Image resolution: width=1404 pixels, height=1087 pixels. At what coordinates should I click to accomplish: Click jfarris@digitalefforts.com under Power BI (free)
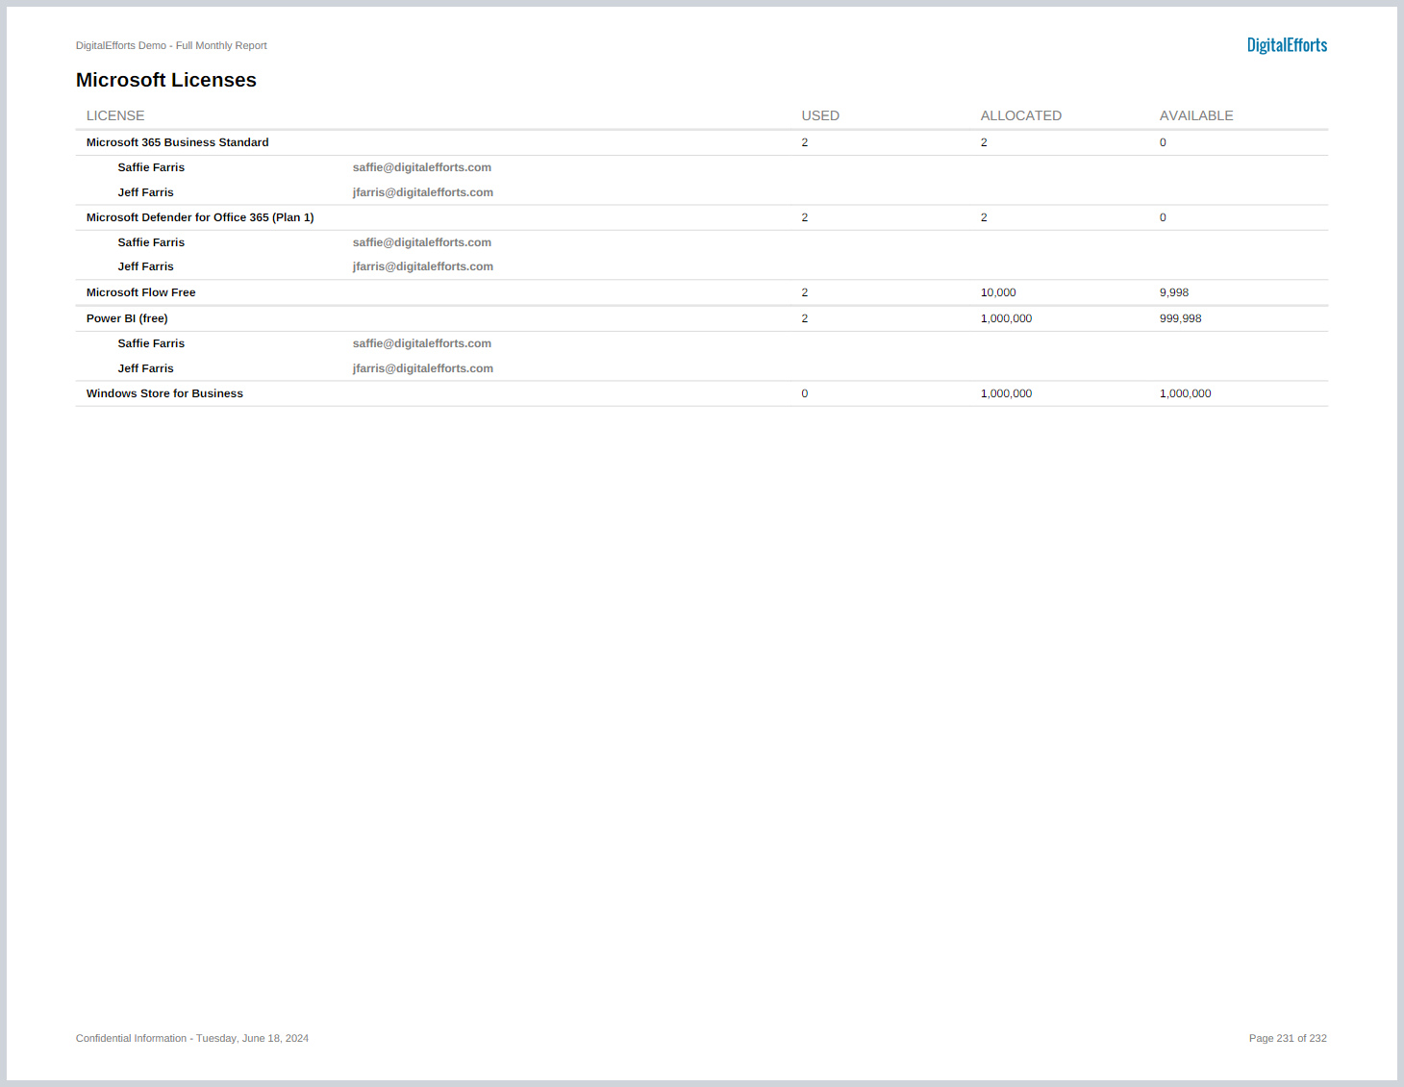(423, 368)
